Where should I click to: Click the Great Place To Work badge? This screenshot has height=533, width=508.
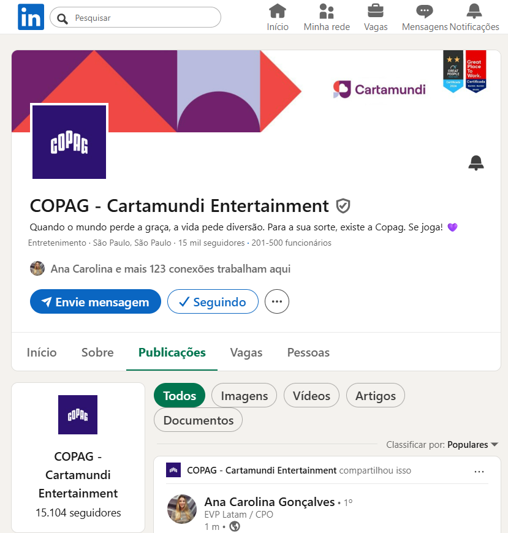pyautogui.click(x=476, y=72)
